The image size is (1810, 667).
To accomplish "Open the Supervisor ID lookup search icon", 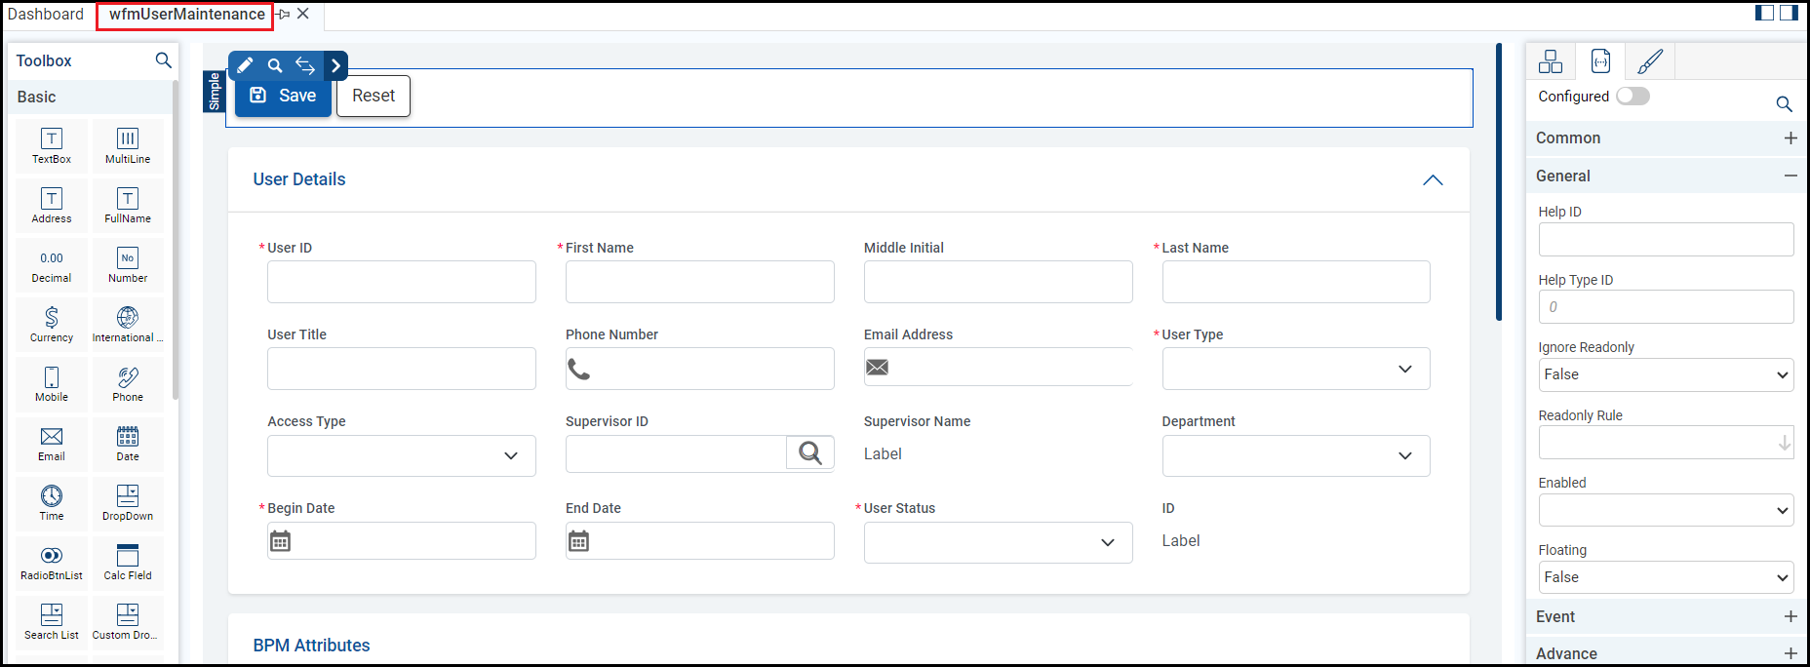I will pos(809,452).
